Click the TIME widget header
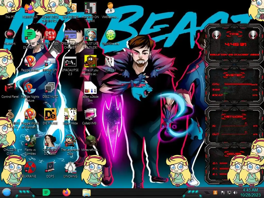The width and height of the screenshot is (264, 198). [234, 34]
